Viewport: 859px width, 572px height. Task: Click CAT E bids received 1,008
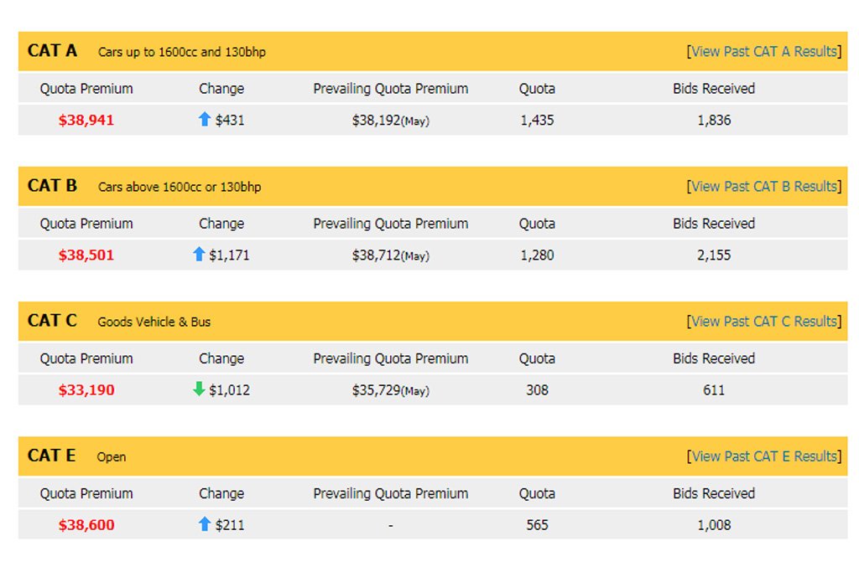(x=714, y=525)
